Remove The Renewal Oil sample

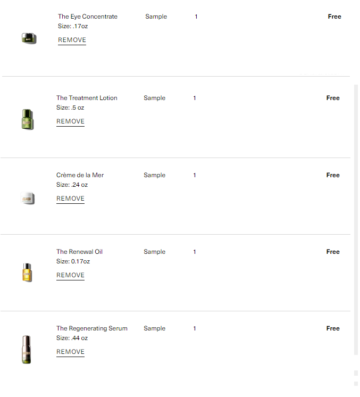pos(70,275)
